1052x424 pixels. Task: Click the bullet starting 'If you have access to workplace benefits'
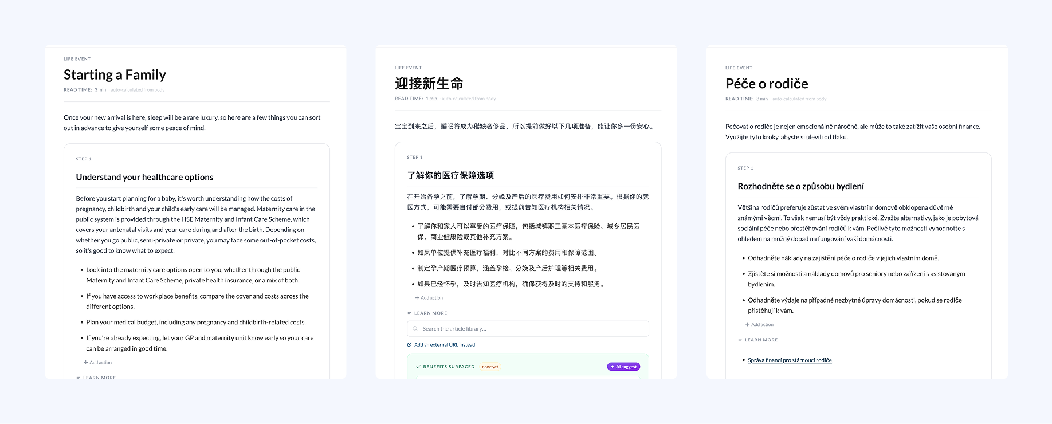click(x=198, y=301)
